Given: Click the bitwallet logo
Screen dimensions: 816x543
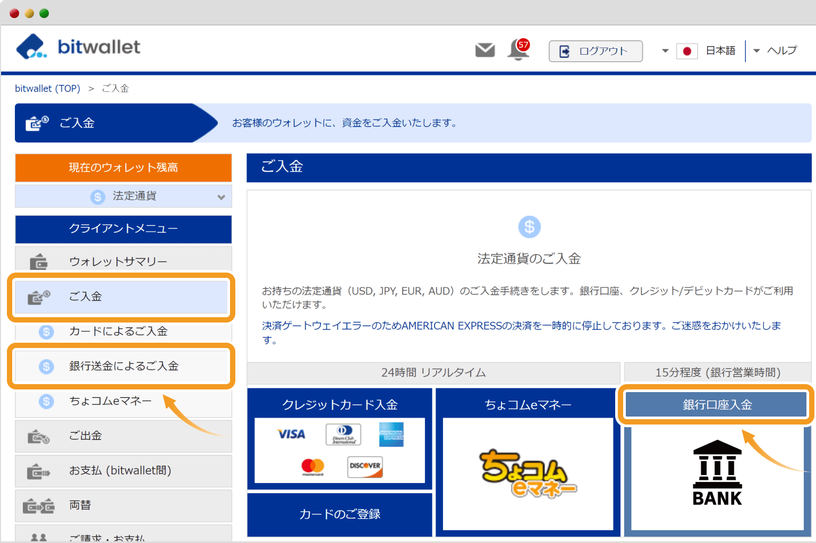Looking at the screenshot, I should point(78,47).
